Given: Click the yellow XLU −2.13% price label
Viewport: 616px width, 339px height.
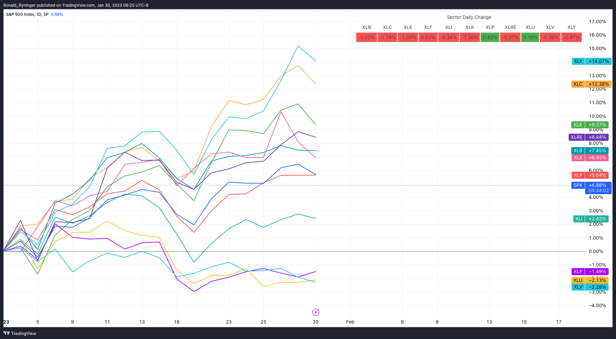Looking at the screenshot, I should point(590,280).
